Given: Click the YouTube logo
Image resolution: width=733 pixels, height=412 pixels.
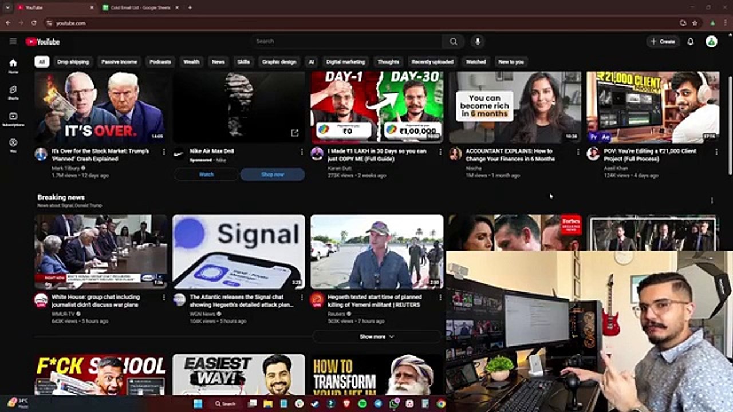Looking at the screenshot, I should [42, 42].
